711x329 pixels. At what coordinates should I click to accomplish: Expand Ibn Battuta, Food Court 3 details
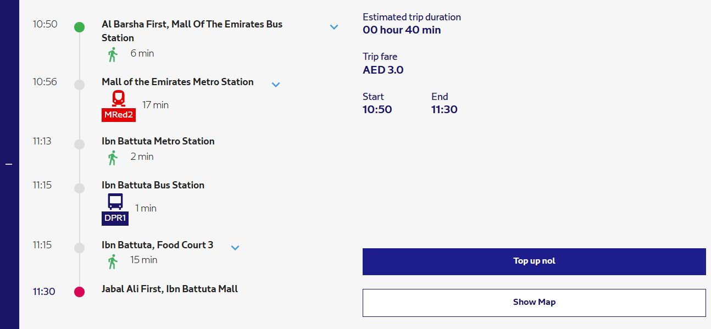235,248
